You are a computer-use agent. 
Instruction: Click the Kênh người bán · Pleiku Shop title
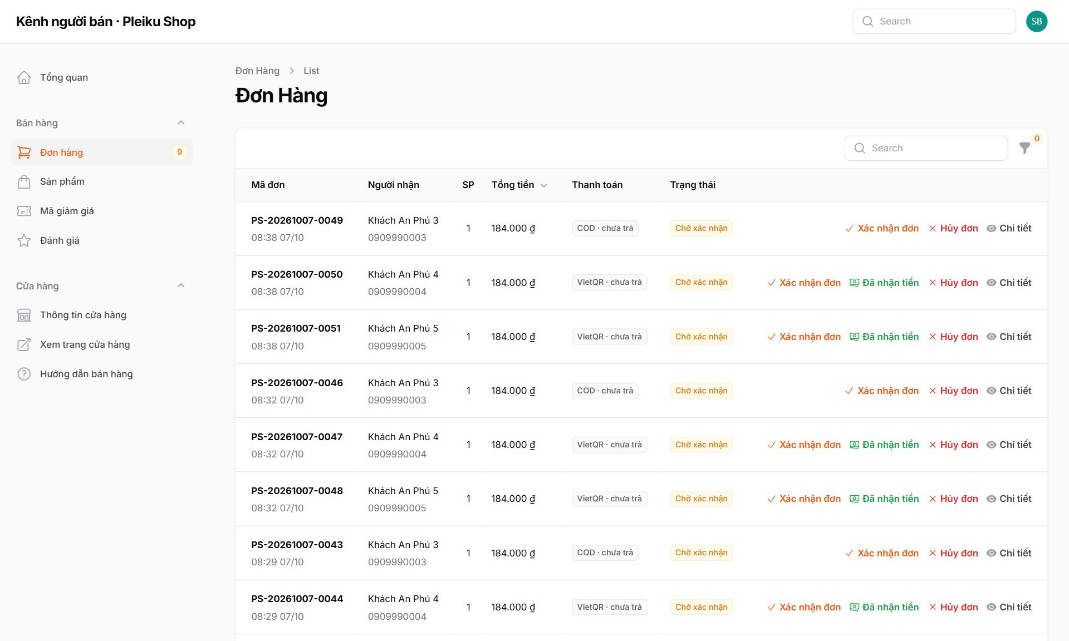pos(106,21)
